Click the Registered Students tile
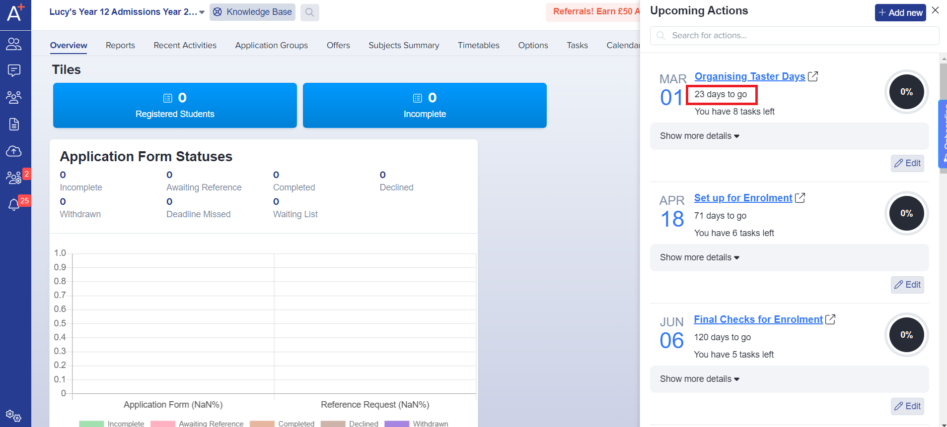The image size is (947, 427). [x=175, y=106]
